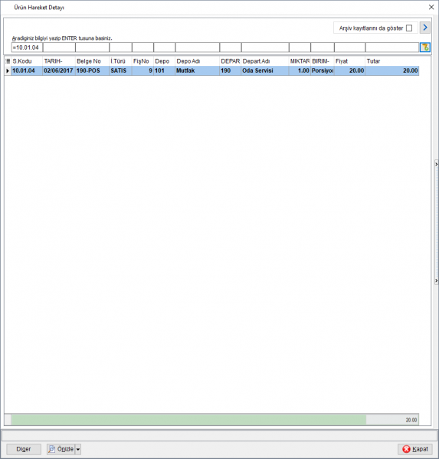Click the row indicator arrow for 10.01.04
The width and height of the screenshot is (439, 459).
(x=8, y=70)
